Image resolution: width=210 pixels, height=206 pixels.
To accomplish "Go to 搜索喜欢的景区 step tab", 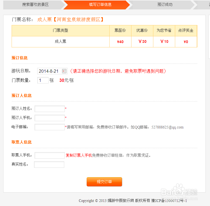I will tap(35, 5).
